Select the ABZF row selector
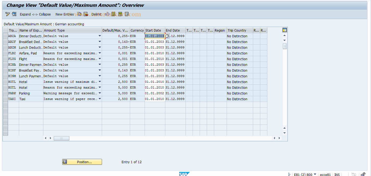 pyautogui.click(x=5, y=42)
